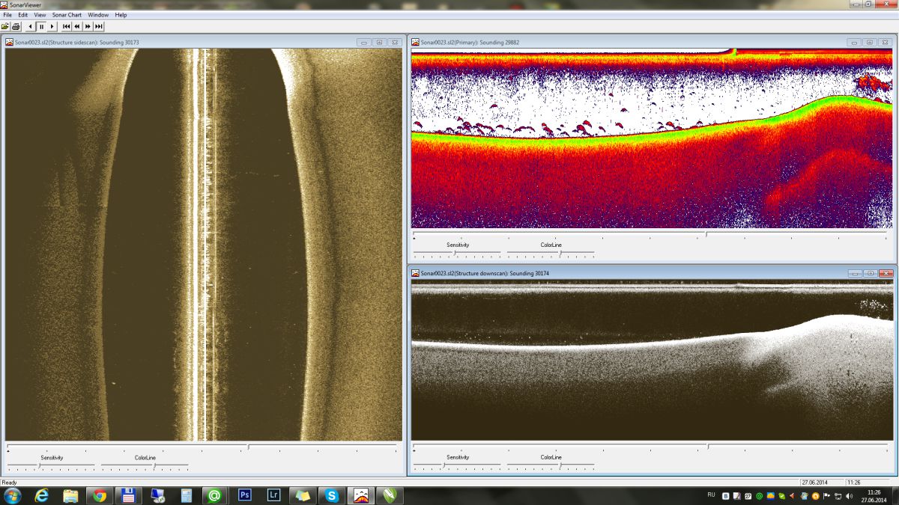Click the Print toolbar icon

pyautogui.click(x=16, y=26)
